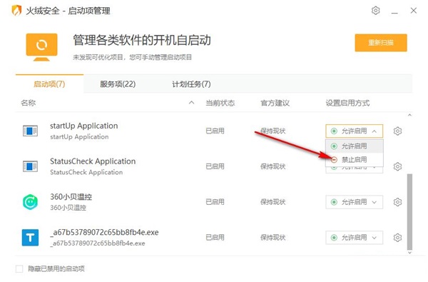Image resolution: width=428 pixels, height=282 pixels.
Task: Choose 允许启用 in the open dropdown list
Action: click(x=355, y=146)
